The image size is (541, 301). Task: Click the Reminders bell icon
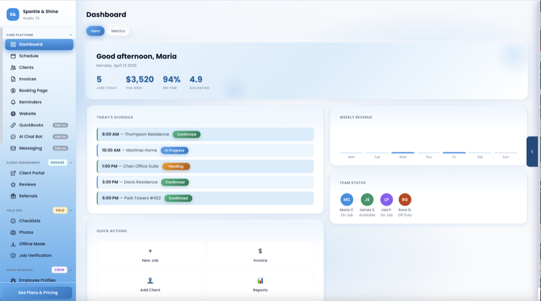tap(13, 102)
